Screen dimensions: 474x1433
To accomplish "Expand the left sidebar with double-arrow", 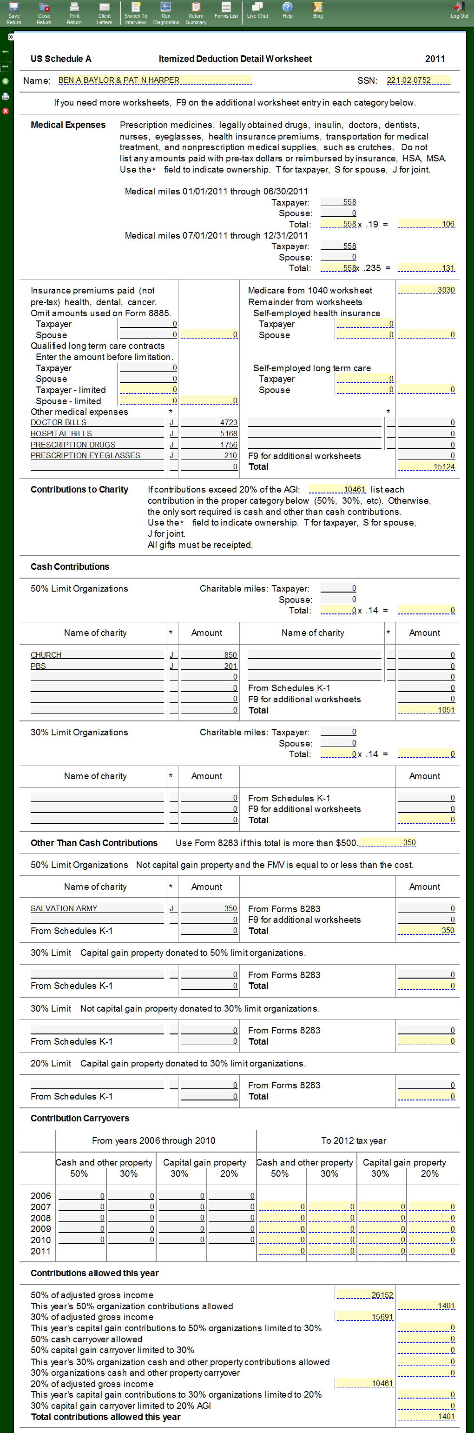I will click(x=11, y=37).
